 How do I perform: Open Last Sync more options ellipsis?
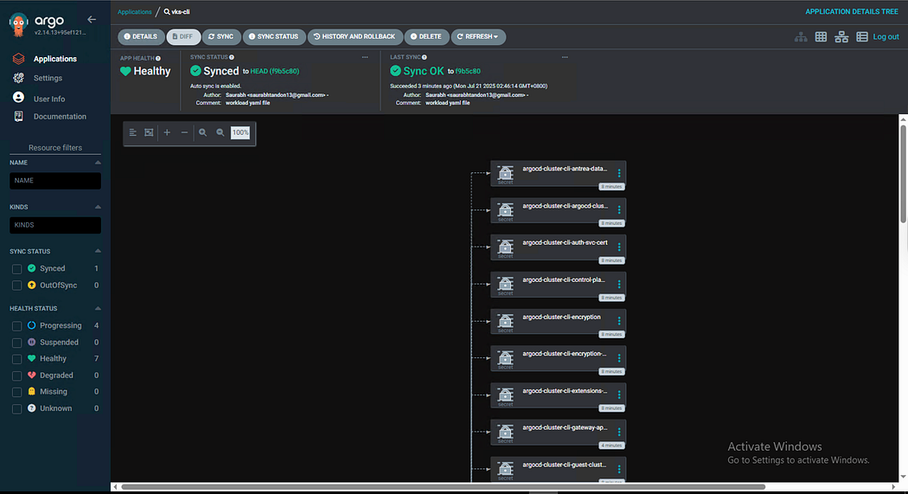[x=565, y=57]
